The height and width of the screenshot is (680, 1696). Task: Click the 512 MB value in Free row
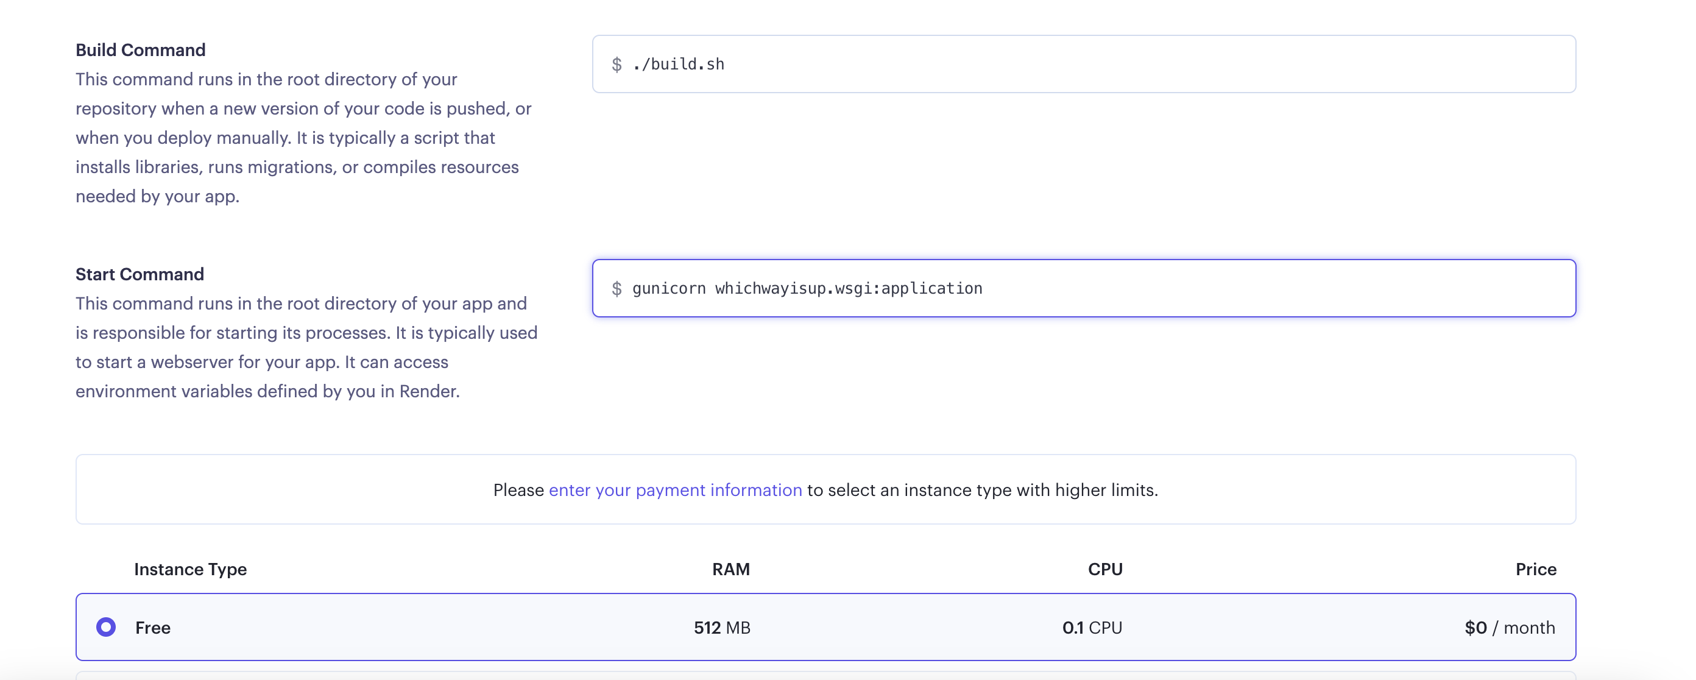pyautogui.click(x=721, y=628)
